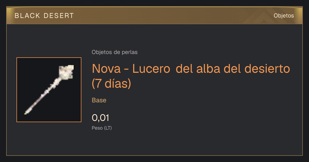Open the Nova - Lucero del alba title
Screen dimensions: 309x162
click(x=191, y=76)
